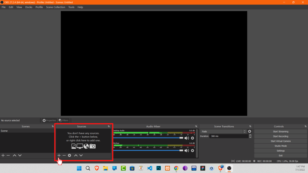Click Start Recording button
Viewport: 308px width, 173px height.
pos(281,136)
